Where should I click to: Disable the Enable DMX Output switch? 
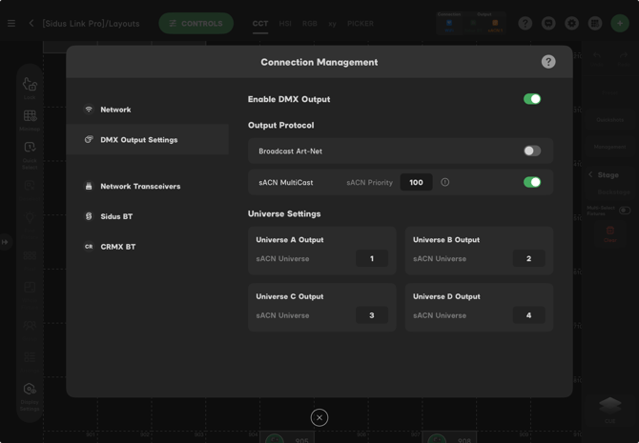click(532, 99)
